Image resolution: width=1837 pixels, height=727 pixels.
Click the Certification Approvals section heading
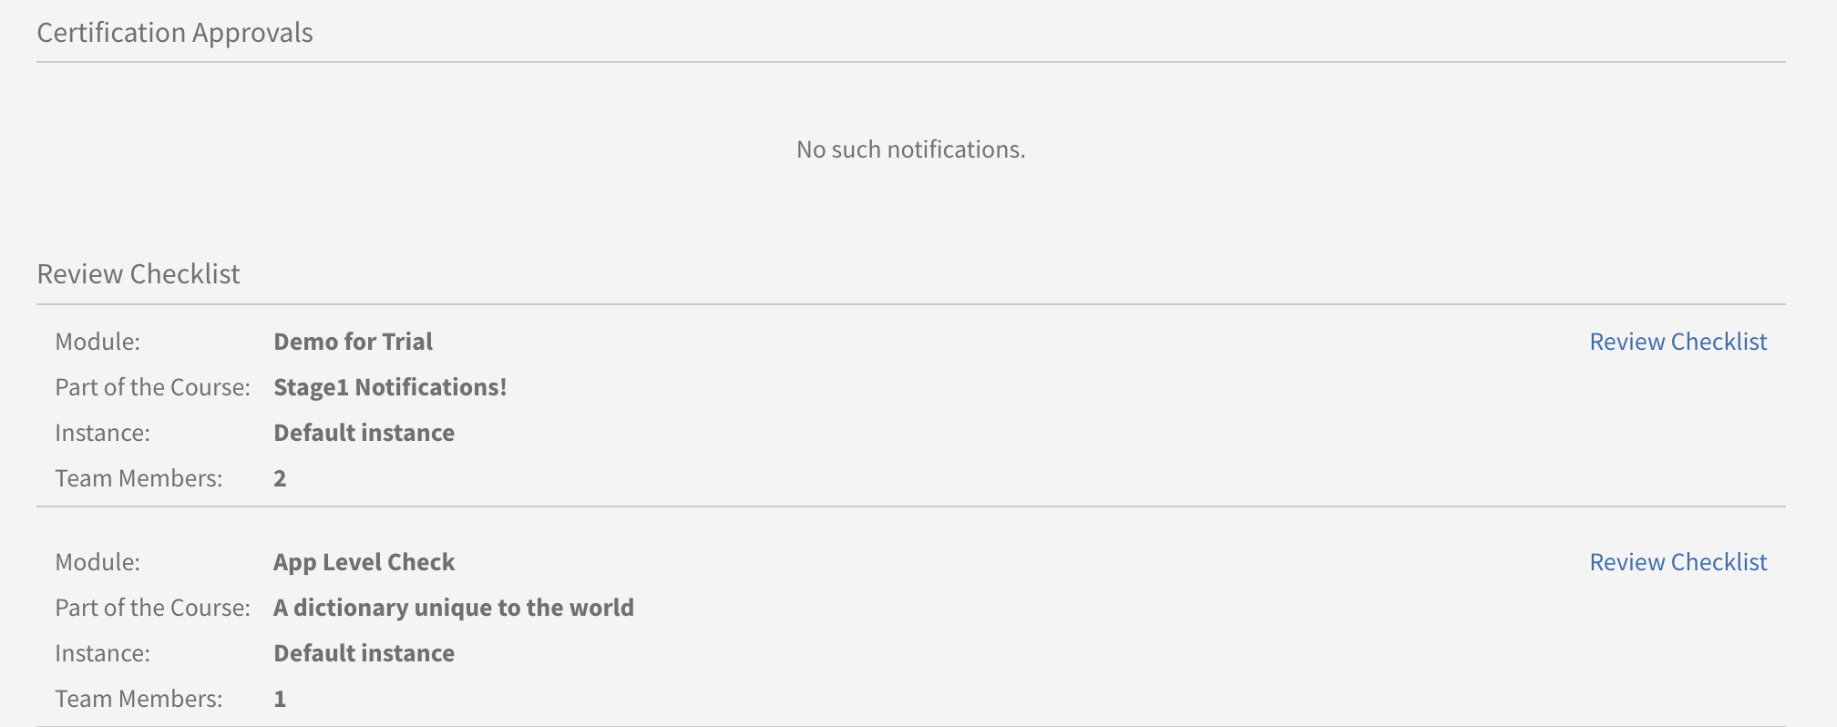point(175,33)
